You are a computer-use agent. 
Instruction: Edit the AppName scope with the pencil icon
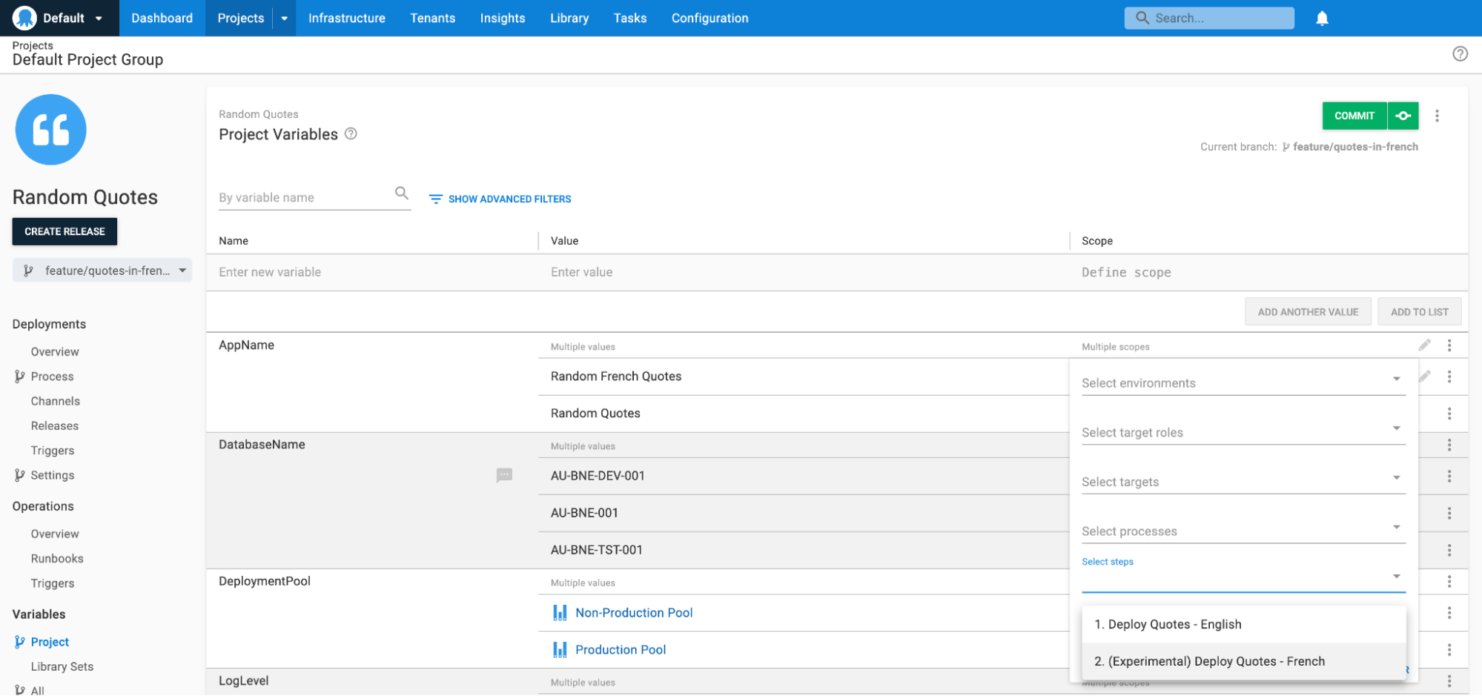click(x=1423, y=345)
